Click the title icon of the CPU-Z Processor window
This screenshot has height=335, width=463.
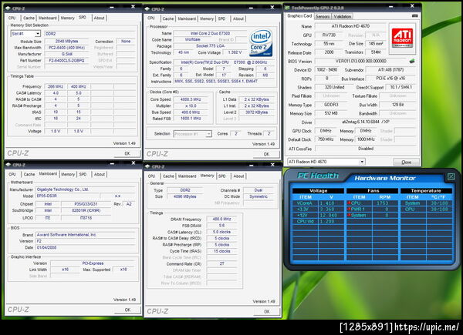tap(147, 8)
